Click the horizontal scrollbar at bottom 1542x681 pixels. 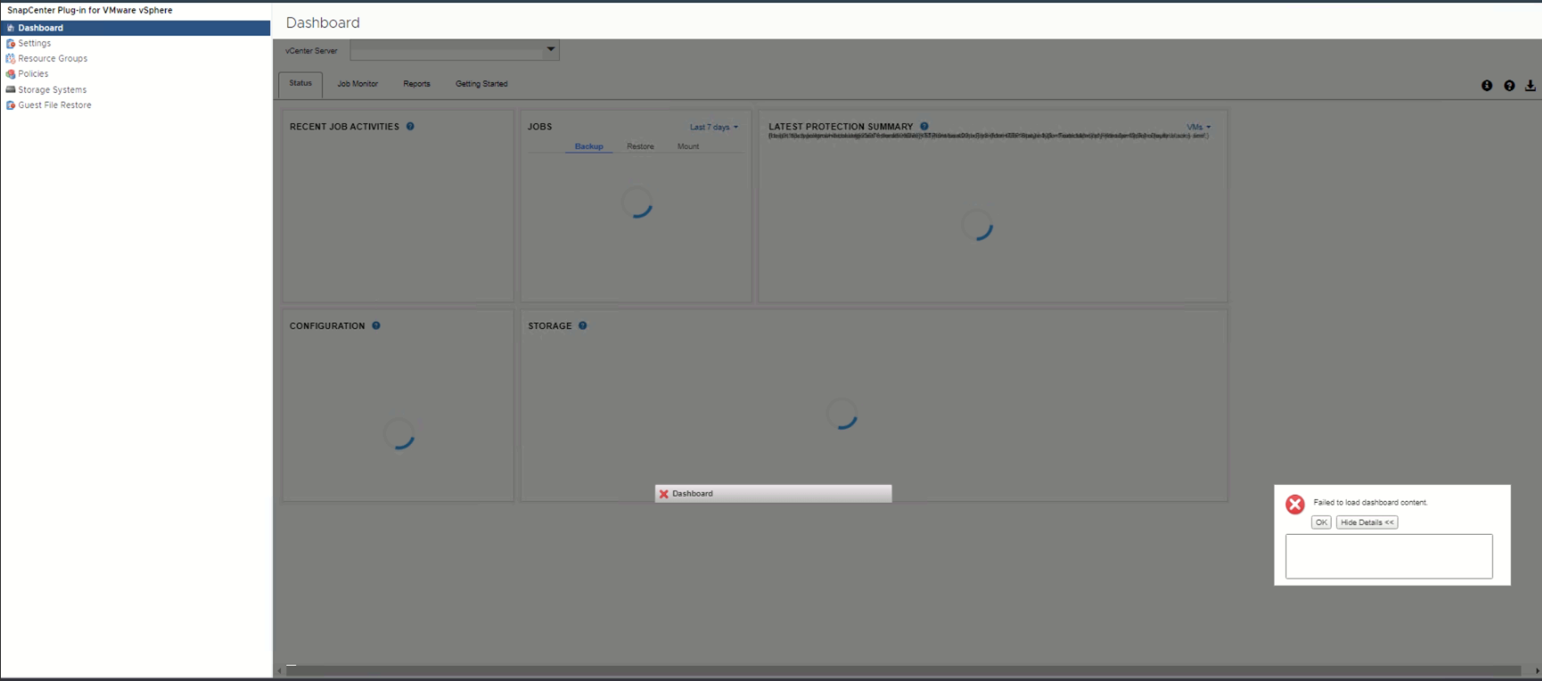902,670
